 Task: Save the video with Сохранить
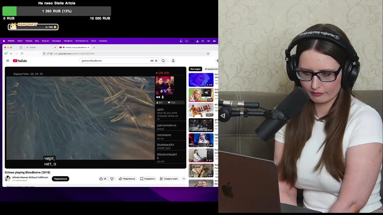click(x=148, y=179)
